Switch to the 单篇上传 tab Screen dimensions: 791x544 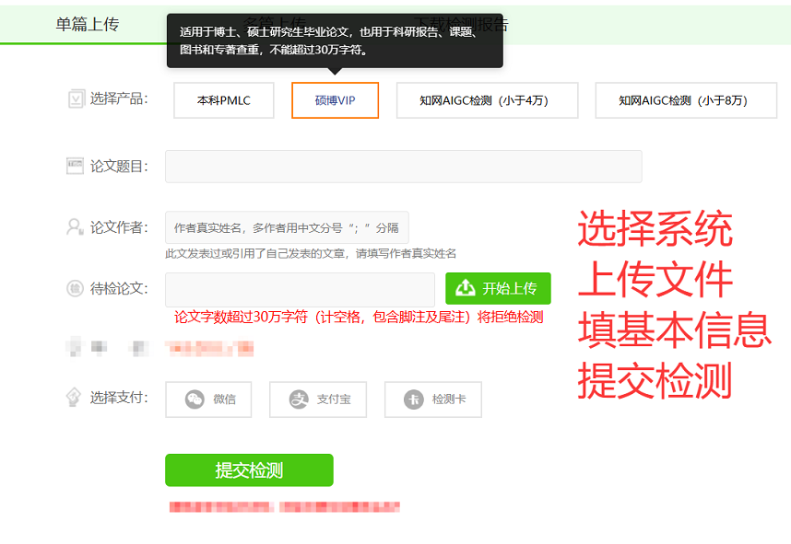tap(88, 24)
